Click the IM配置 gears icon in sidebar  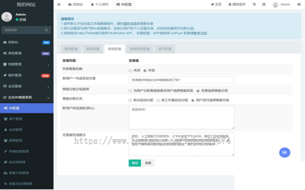point(6,108)
